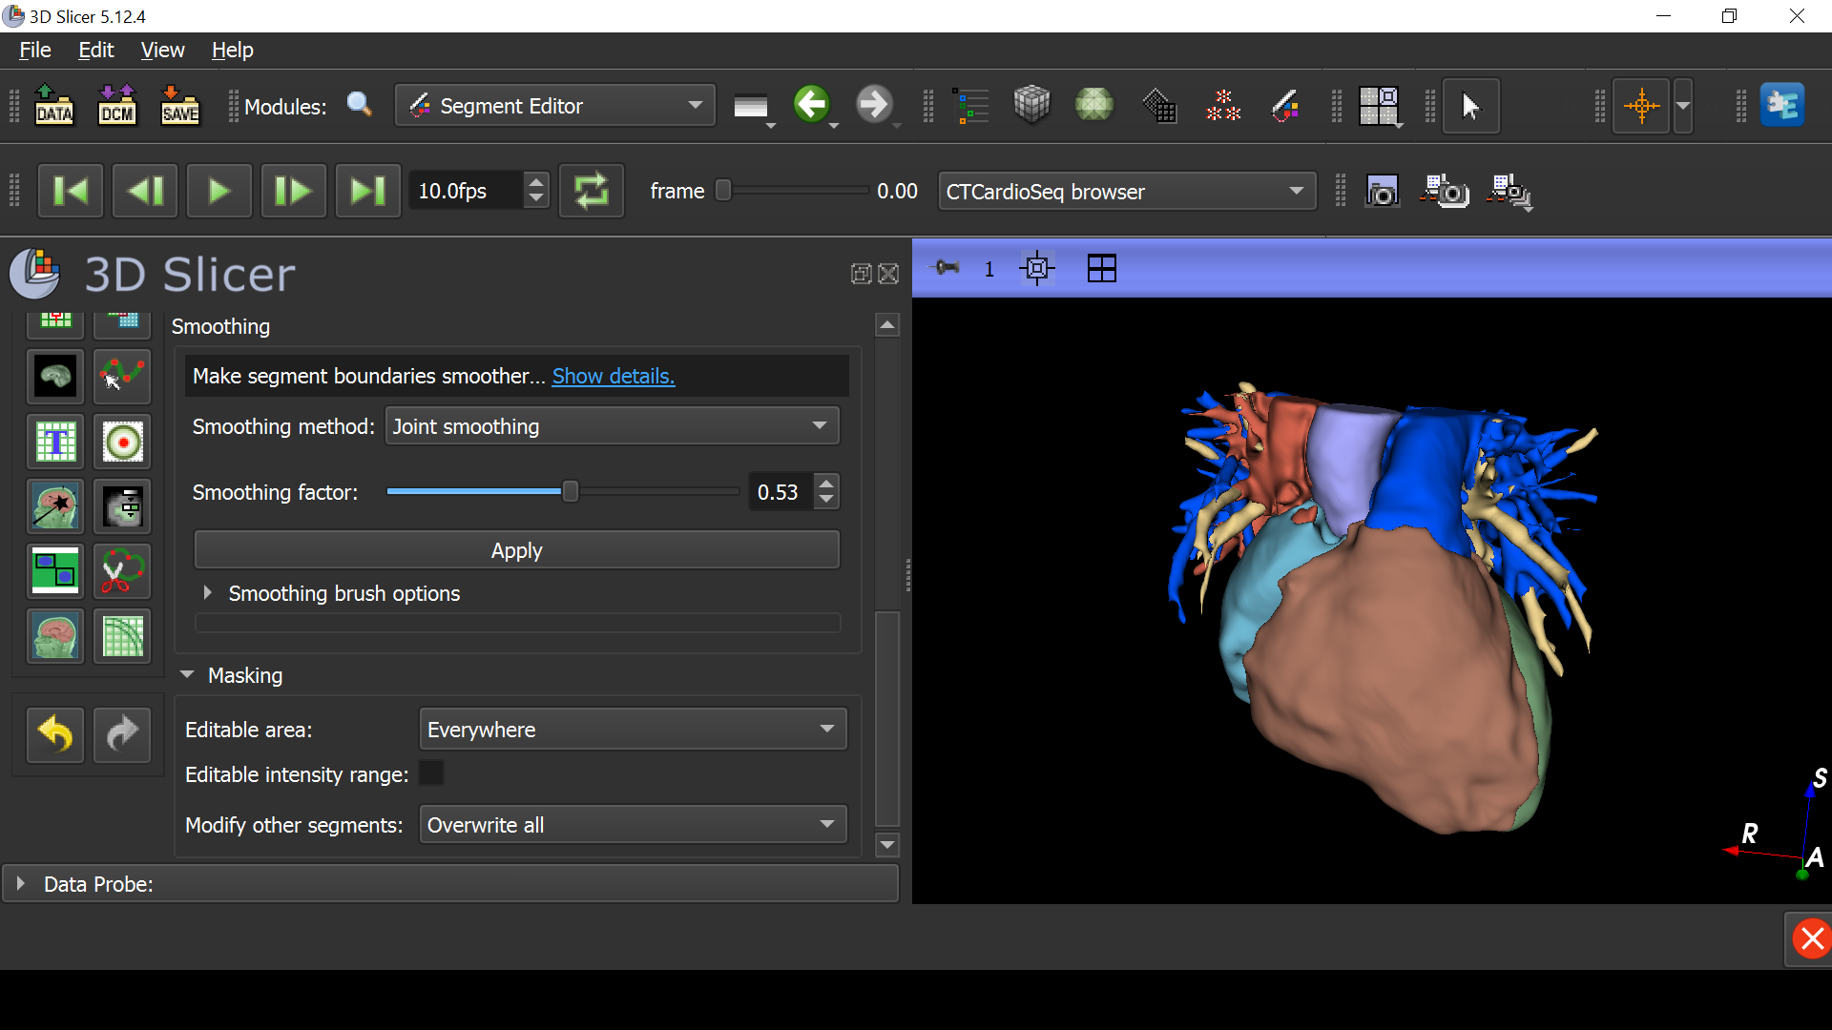
Task: Capture a screenshot icon in toolbar
Action: [x=1383, y=191]
